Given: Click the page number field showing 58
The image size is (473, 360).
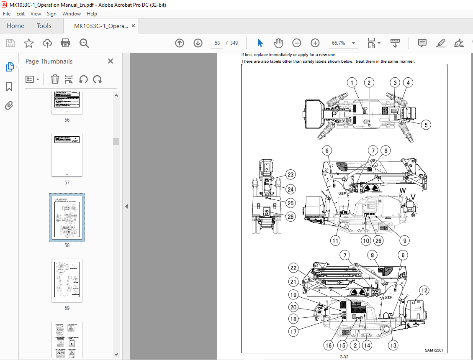Looking at the screenshot, I should 217,43.
